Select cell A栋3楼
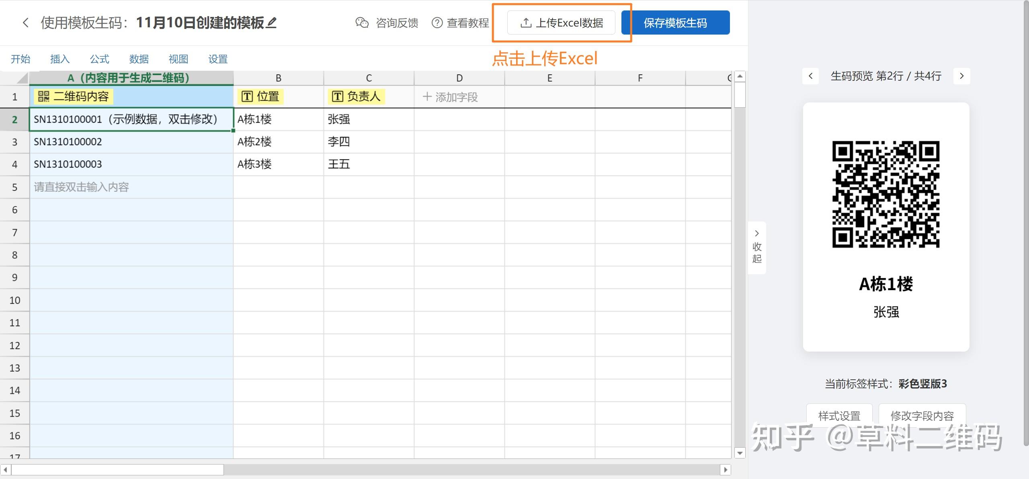Screen dimensions: 1029x479 [x=279, y=164]
